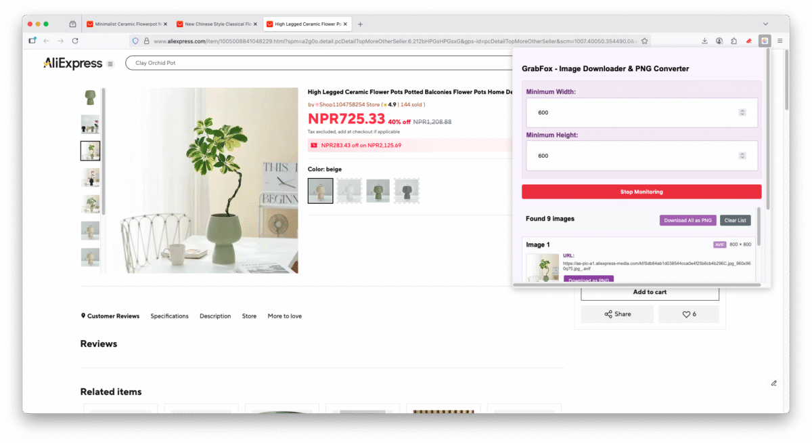Open the extensions puzzle-piece menu
This screenshot has height=443, width=812.
[734, 41]
